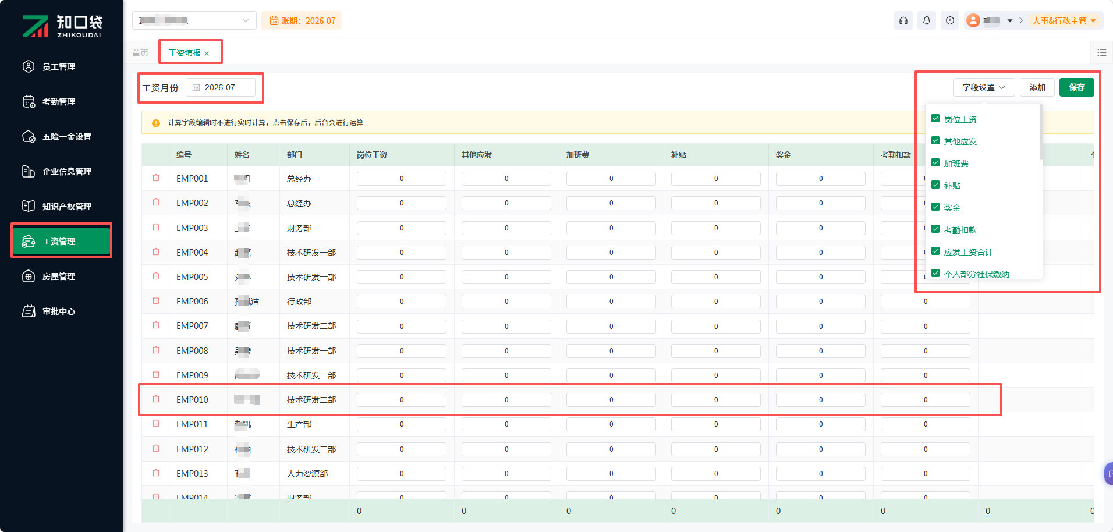Delete row EMP006 with trash icon
Viewport: 1113px width, 532px height.
point(156,300)
